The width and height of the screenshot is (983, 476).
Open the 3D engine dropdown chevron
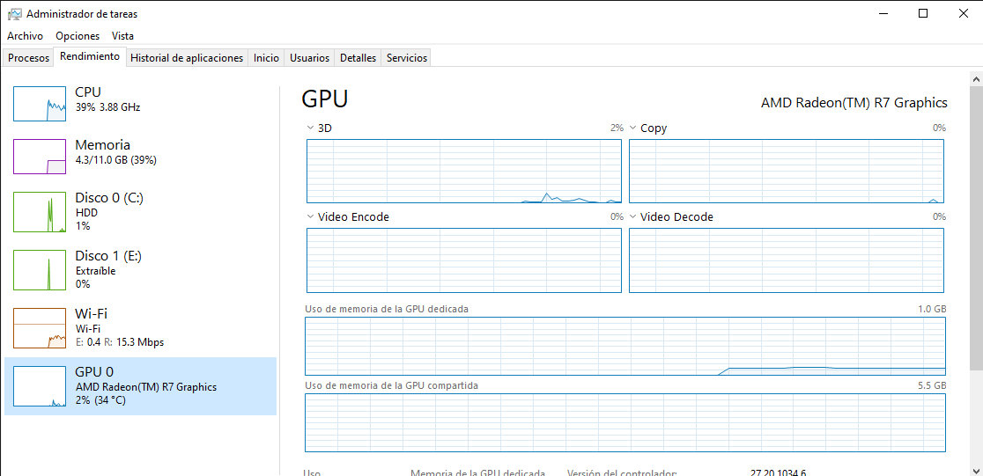(310, 128)
